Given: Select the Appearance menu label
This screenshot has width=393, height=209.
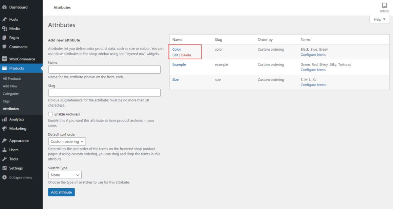Looking at the screenshot, I should (19, 141).
